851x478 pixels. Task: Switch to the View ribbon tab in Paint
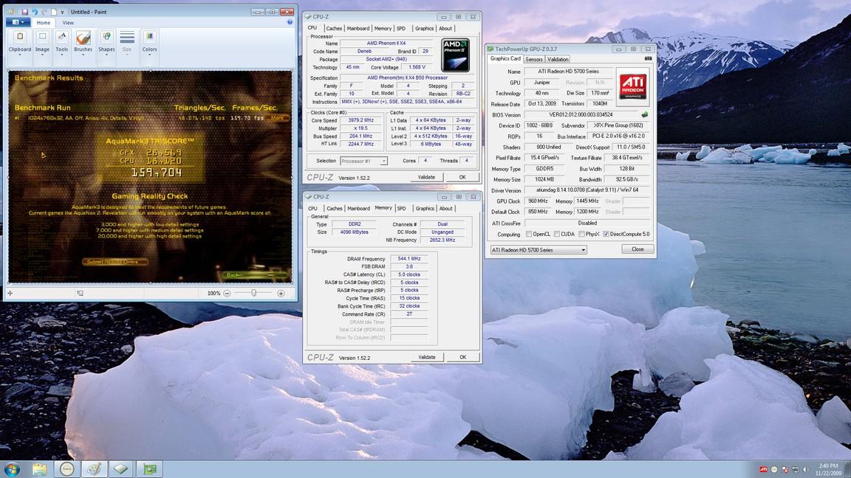[x=68, y=23]
